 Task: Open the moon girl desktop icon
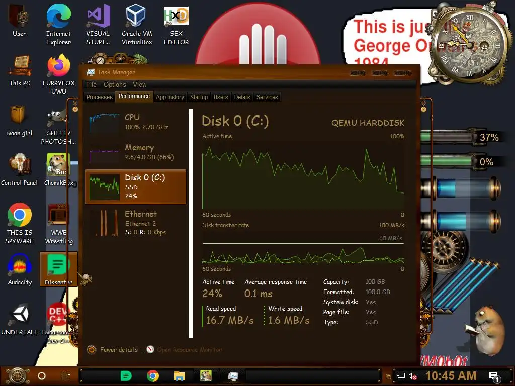20,120
